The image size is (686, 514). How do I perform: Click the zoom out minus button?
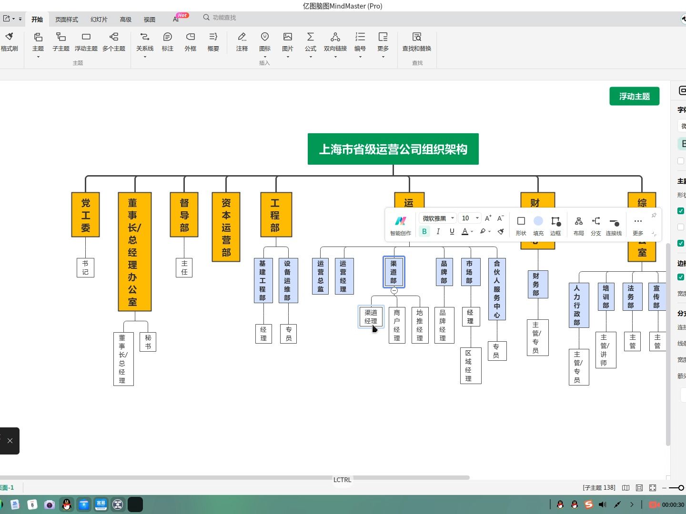664,488
